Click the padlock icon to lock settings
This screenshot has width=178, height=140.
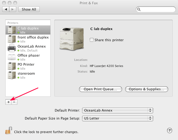coord(9,130)
